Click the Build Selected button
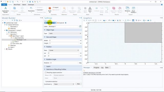This screenshot has width=164, height=92. pyautogui.click(x=50, y=23)
